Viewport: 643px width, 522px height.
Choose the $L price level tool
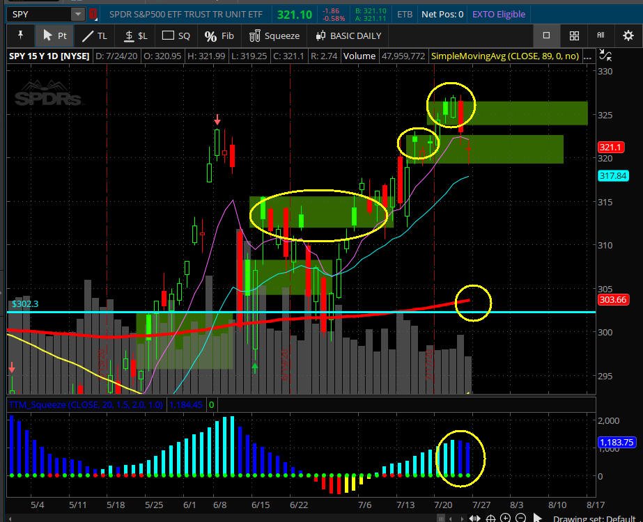[135, 35]
